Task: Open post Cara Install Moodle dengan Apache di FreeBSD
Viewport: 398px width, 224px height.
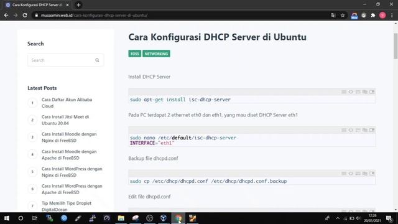Action: 69,155
